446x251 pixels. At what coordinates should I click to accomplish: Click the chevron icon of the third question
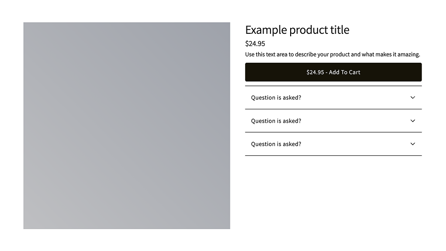coord(413,144)
